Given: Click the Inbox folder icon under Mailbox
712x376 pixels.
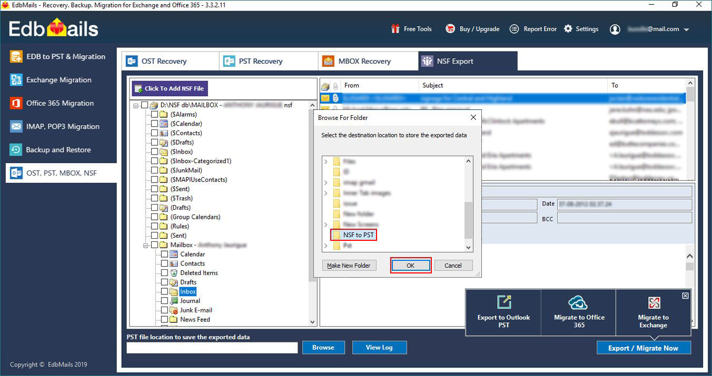Looking at the screenshot, I should [174, 291].
